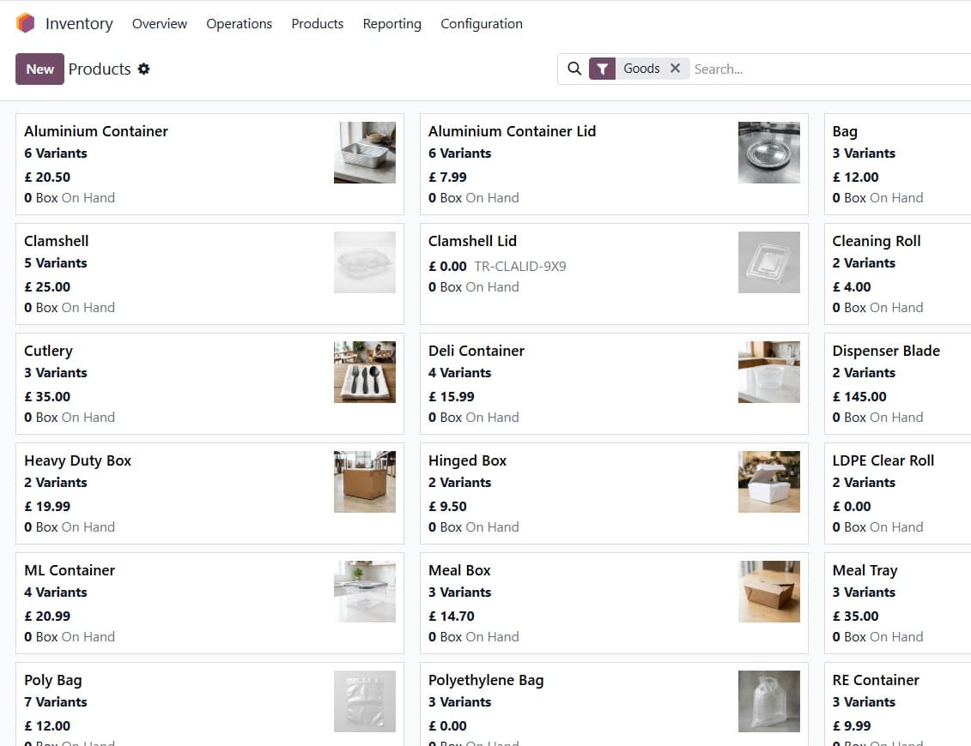
Task: Open the Configuration menu
Action: tap(481, 23)
